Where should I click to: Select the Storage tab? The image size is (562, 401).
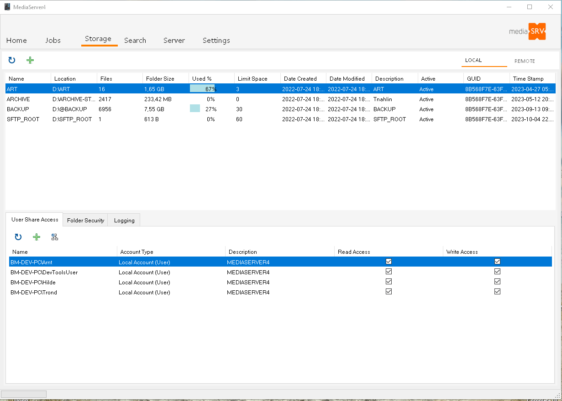pyautogui.click(x=98, y=39)
